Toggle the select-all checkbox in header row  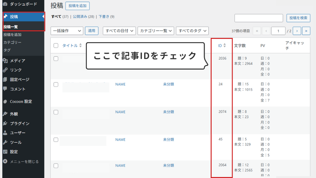pyautogui.click(x=56, y=45)
